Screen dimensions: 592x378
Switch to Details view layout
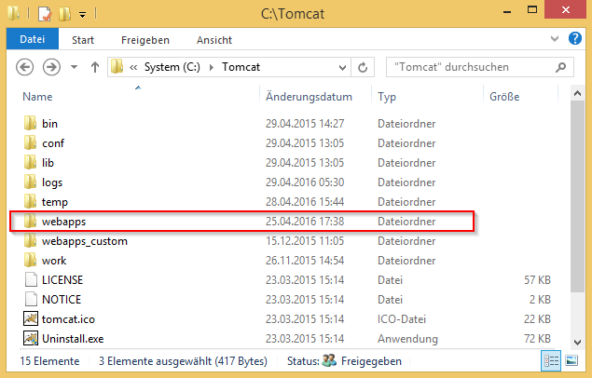pyautogui.click(x=551, y=361)
